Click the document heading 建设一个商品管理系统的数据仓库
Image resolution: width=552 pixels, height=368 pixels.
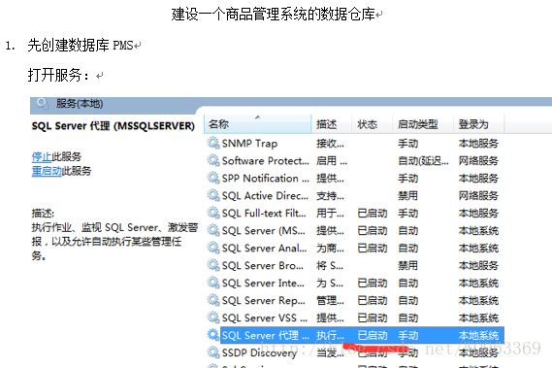coord(274,15)
